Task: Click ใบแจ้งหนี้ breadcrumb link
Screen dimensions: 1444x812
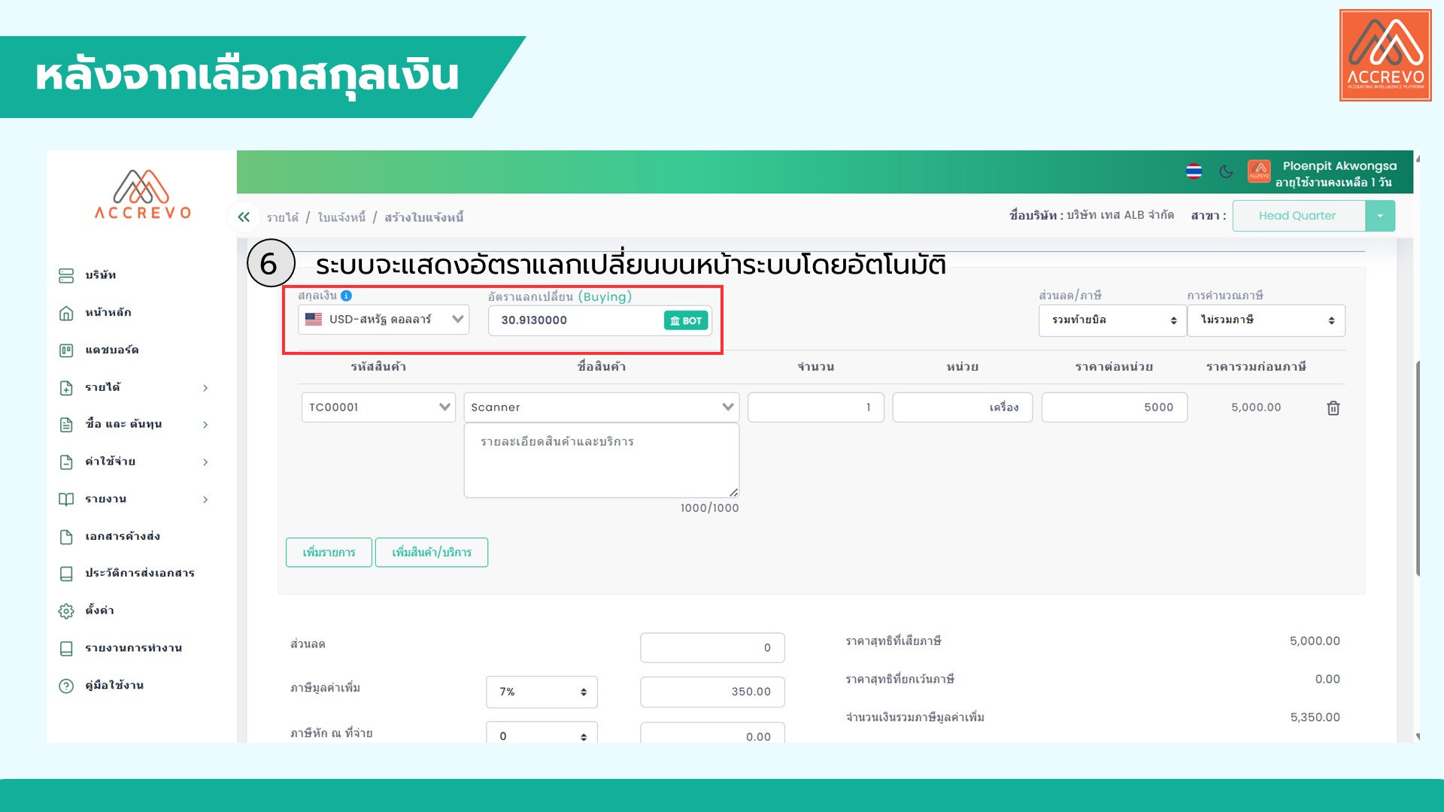Action: (x=341, y=217)
